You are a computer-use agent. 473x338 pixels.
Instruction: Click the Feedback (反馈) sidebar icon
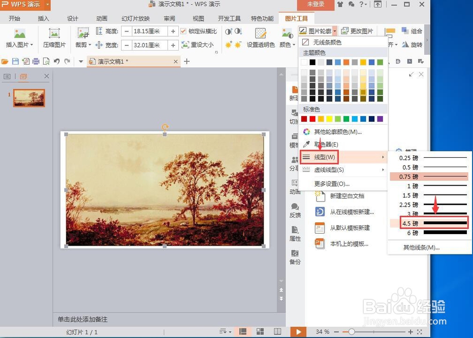(x=295, y=206)
